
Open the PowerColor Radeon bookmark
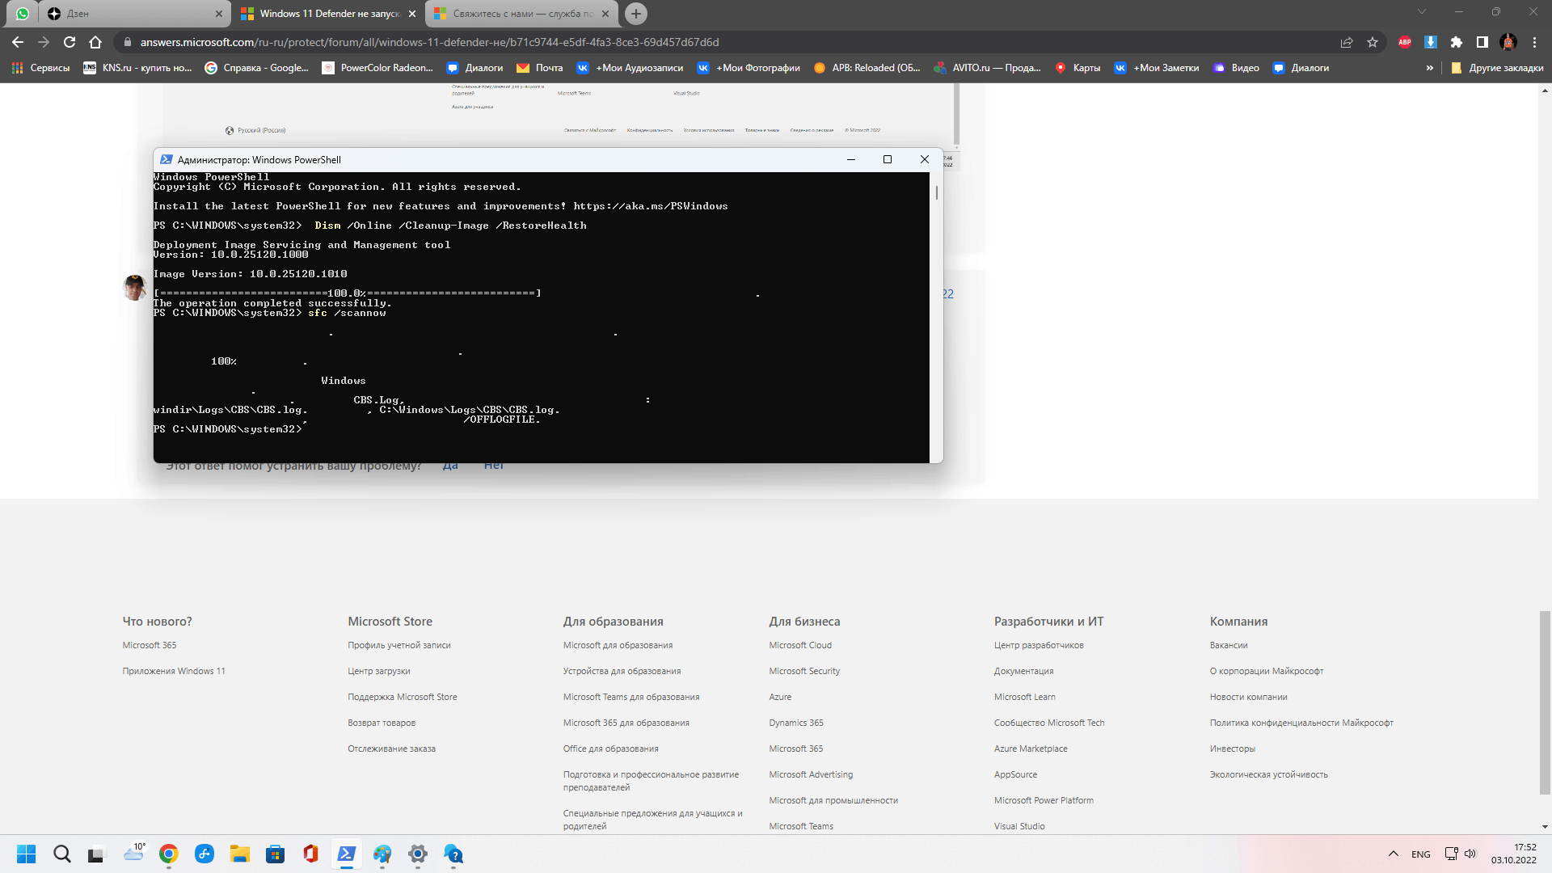377,68
